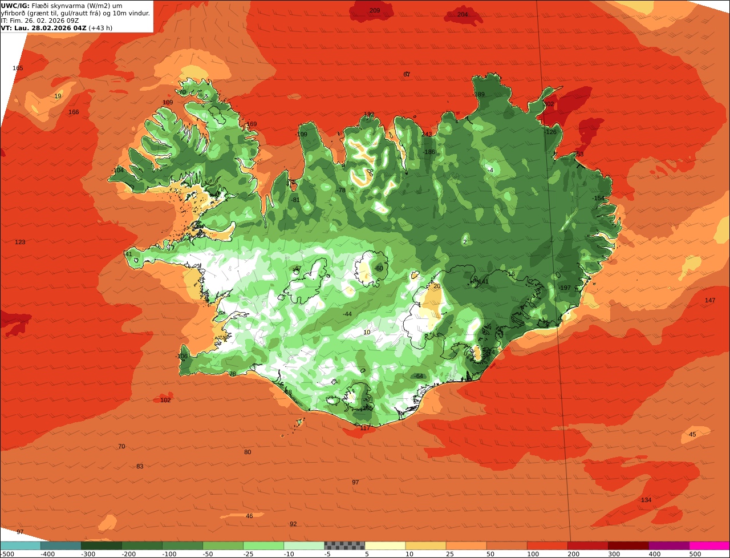Select valid time 'VT: Lau. 28.02.2026 04Z (+43 h)'
Image resolution: width=730 pixels, height=558 pixels.
(57, 27)
